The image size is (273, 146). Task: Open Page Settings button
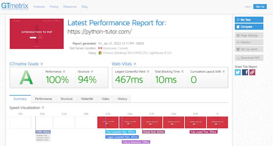coord(249,35)
